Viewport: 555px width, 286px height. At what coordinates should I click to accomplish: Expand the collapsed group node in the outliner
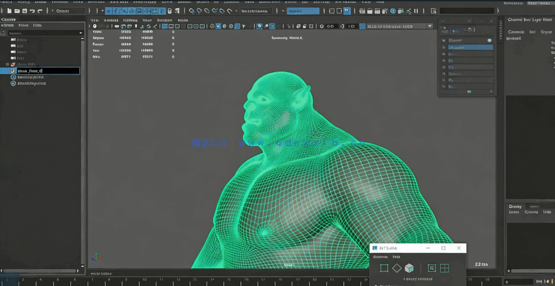click(x=7, y=65)
